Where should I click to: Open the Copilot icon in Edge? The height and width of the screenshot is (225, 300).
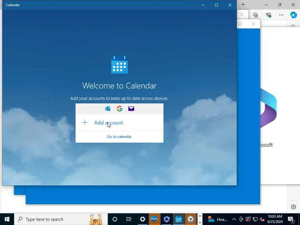294,15
